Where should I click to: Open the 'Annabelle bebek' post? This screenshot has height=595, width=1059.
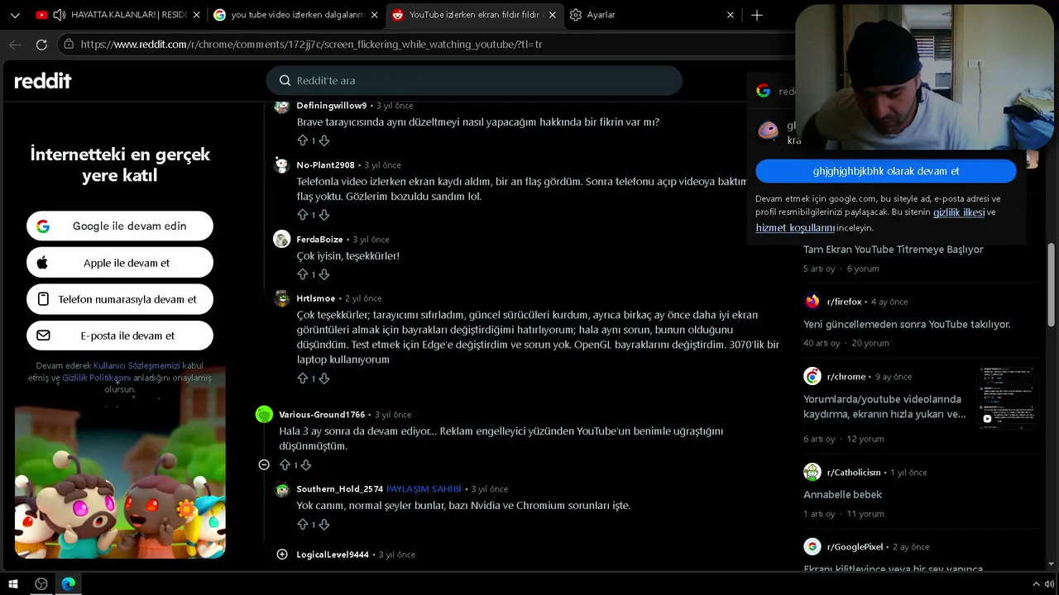tap(842, 495)
